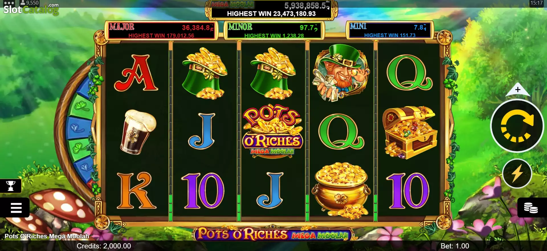The width and height of the screenshot is (547, 251).
Task: View the Major jackpot panel
Action: [x=162, y=30]
